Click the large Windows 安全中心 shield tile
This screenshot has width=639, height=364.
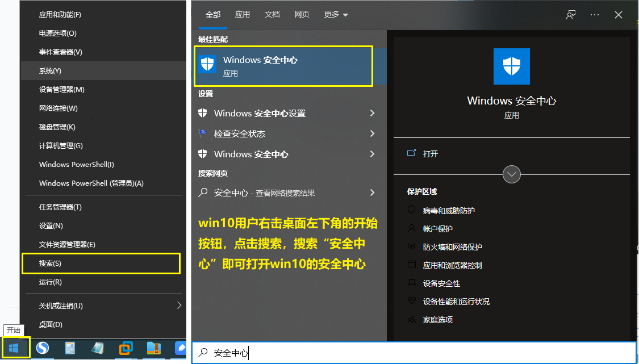pos(511,66)
